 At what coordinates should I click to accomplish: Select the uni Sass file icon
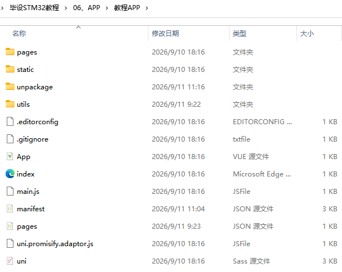pos(10,261)
